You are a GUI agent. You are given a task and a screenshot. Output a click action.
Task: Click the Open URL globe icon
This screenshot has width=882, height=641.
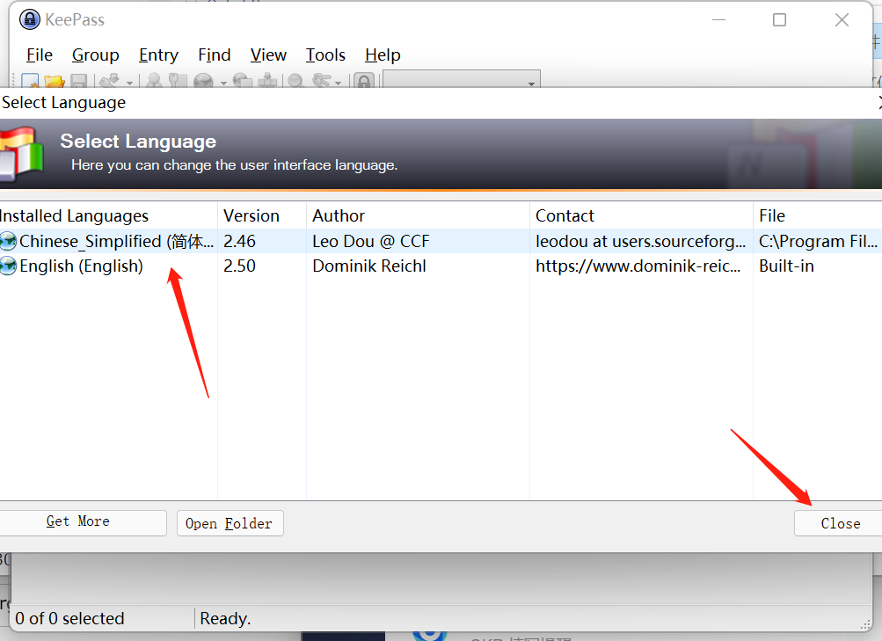coord(204,81)
